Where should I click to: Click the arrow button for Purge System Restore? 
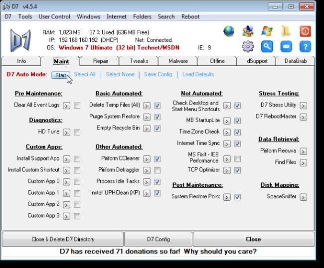(x=147, y=117)
